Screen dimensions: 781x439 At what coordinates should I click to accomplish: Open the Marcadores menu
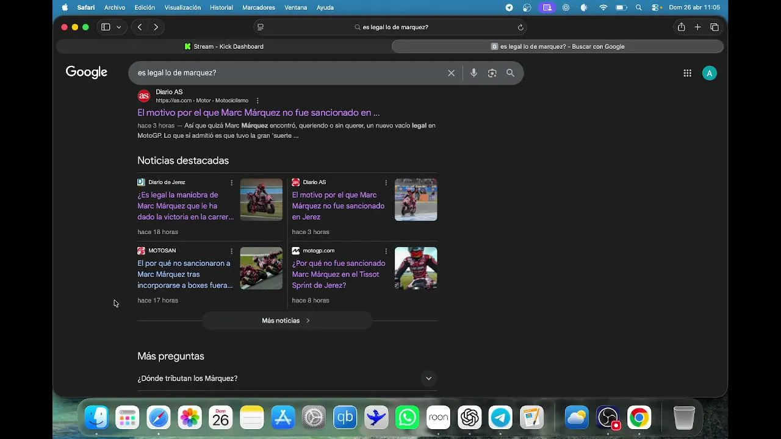(x=258, y=7)
